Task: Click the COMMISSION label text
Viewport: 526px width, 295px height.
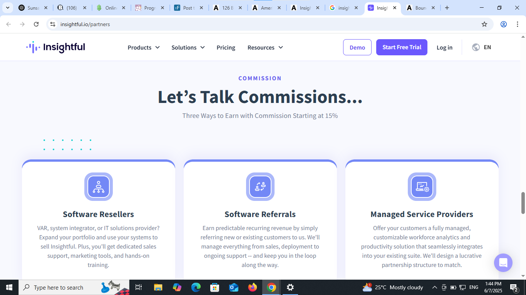Action: pyautogui.click(x=260, y=78)
